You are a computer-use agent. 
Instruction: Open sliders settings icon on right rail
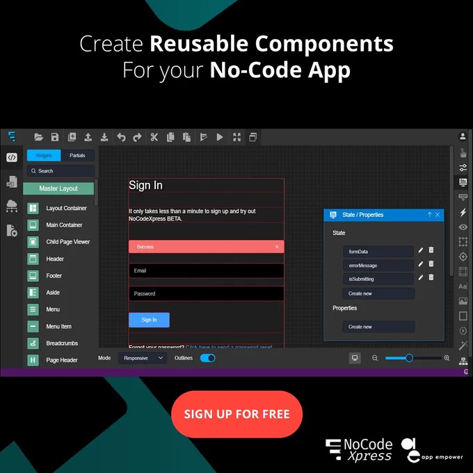pyautogui.click(x=463, y=168)
